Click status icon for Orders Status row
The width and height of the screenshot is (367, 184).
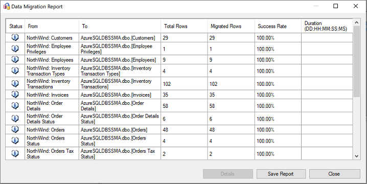[x=15, y=140]
